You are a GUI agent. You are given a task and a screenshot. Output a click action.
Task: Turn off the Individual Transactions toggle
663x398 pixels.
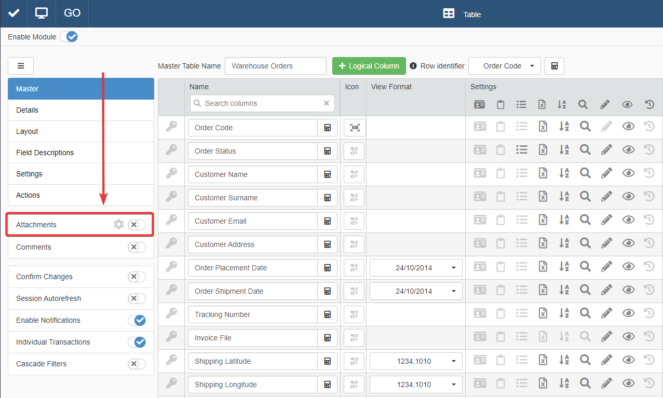pyautogui.click(x=137, y=342)
